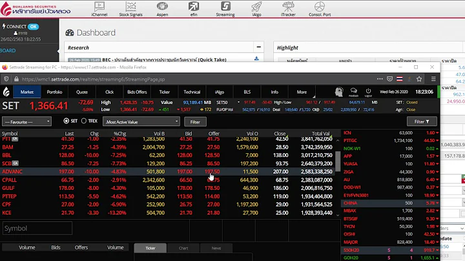The width and height of the screenshot is (465, 261).
Task: Select the SET radio button
Action: pos(66,121)
